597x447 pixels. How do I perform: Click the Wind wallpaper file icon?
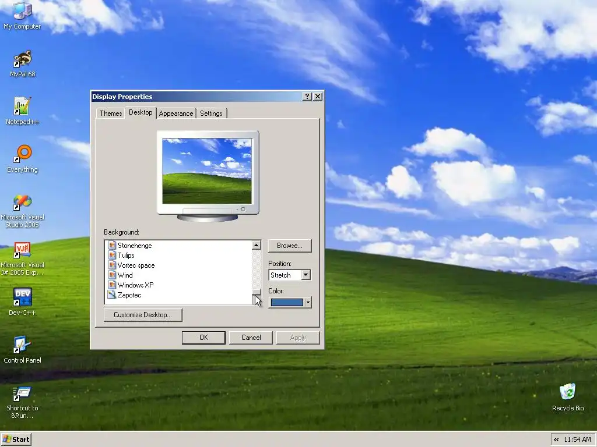click(x=112, y=275)
